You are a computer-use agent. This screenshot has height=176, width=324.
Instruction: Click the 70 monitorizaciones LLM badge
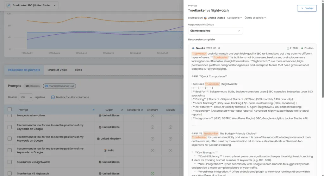point(59,86)
